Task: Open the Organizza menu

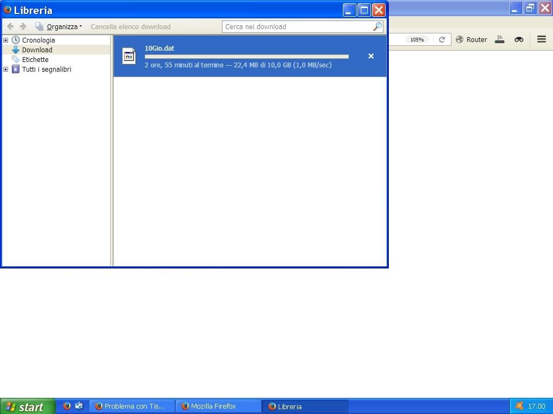Action: pos(58,26)
